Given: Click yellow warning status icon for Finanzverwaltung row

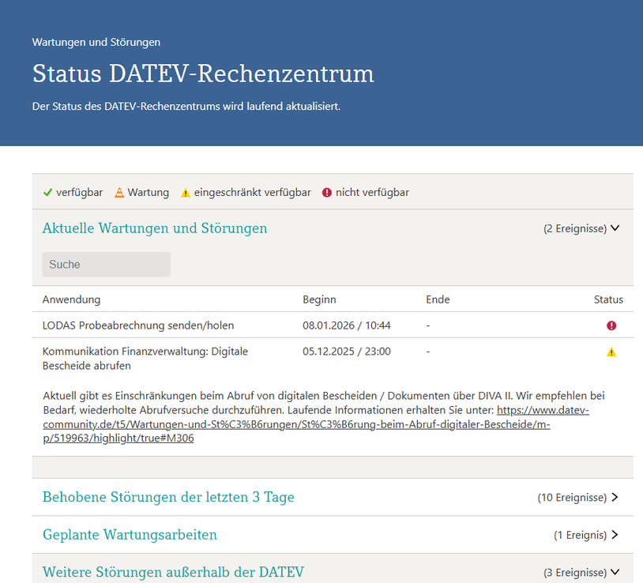Looking at the screenshot, I should point(611,352).
